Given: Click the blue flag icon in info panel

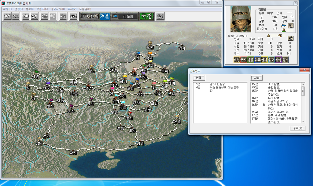Looking at the screenshot, I should (x=284, y=25).
